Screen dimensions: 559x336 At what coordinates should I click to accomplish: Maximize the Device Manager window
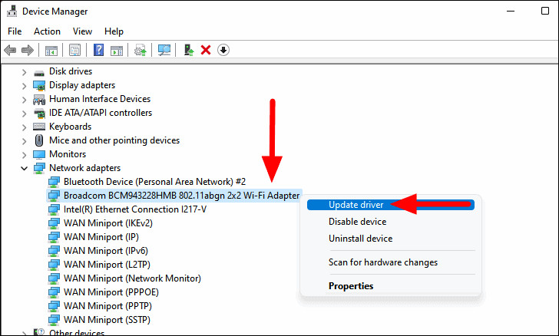[x=544, y=11]
